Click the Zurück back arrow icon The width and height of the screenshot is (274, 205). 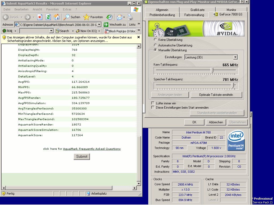(x=6, y=17)
